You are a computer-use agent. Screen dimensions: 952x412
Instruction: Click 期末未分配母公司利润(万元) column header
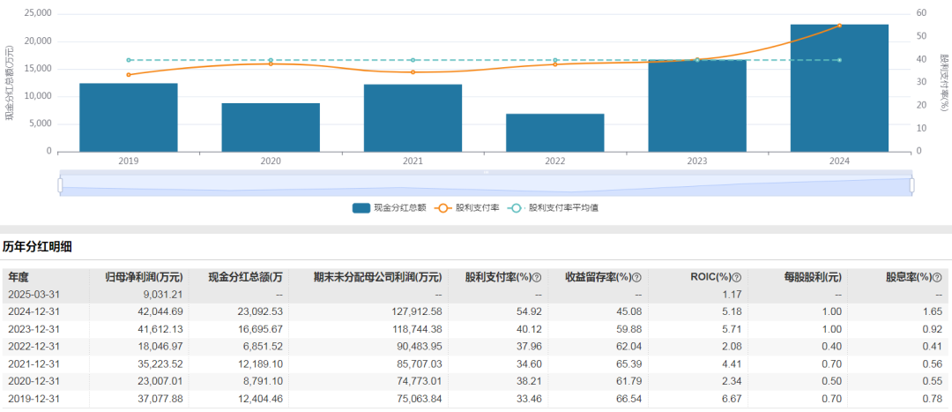pyautogui.click(x=377, y=277)
